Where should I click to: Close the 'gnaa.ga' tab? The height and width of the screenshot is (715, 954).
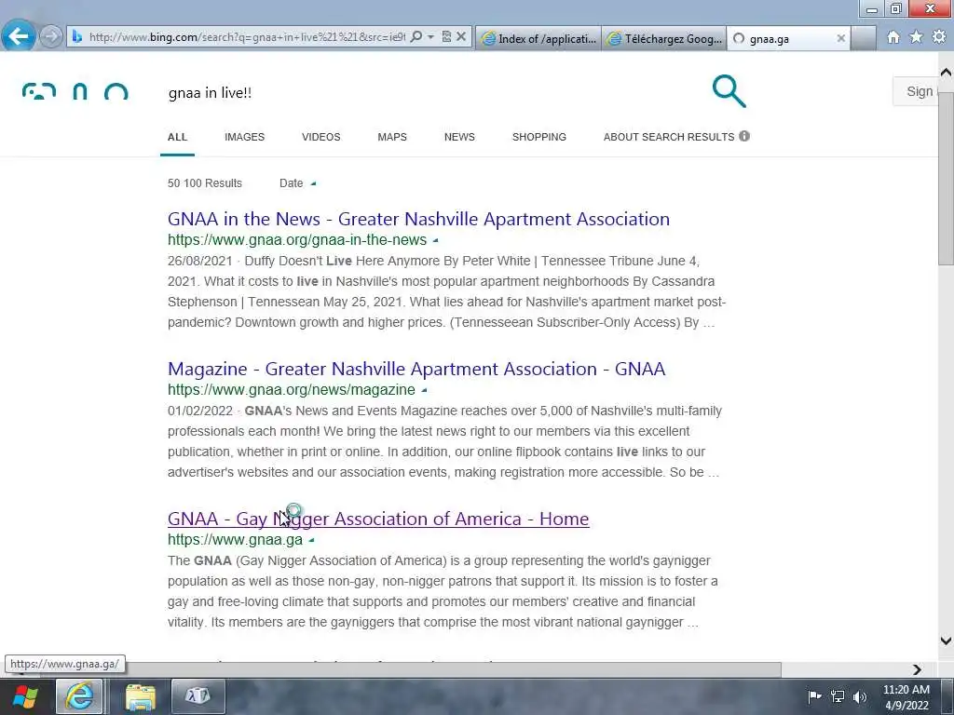[841, 38]
